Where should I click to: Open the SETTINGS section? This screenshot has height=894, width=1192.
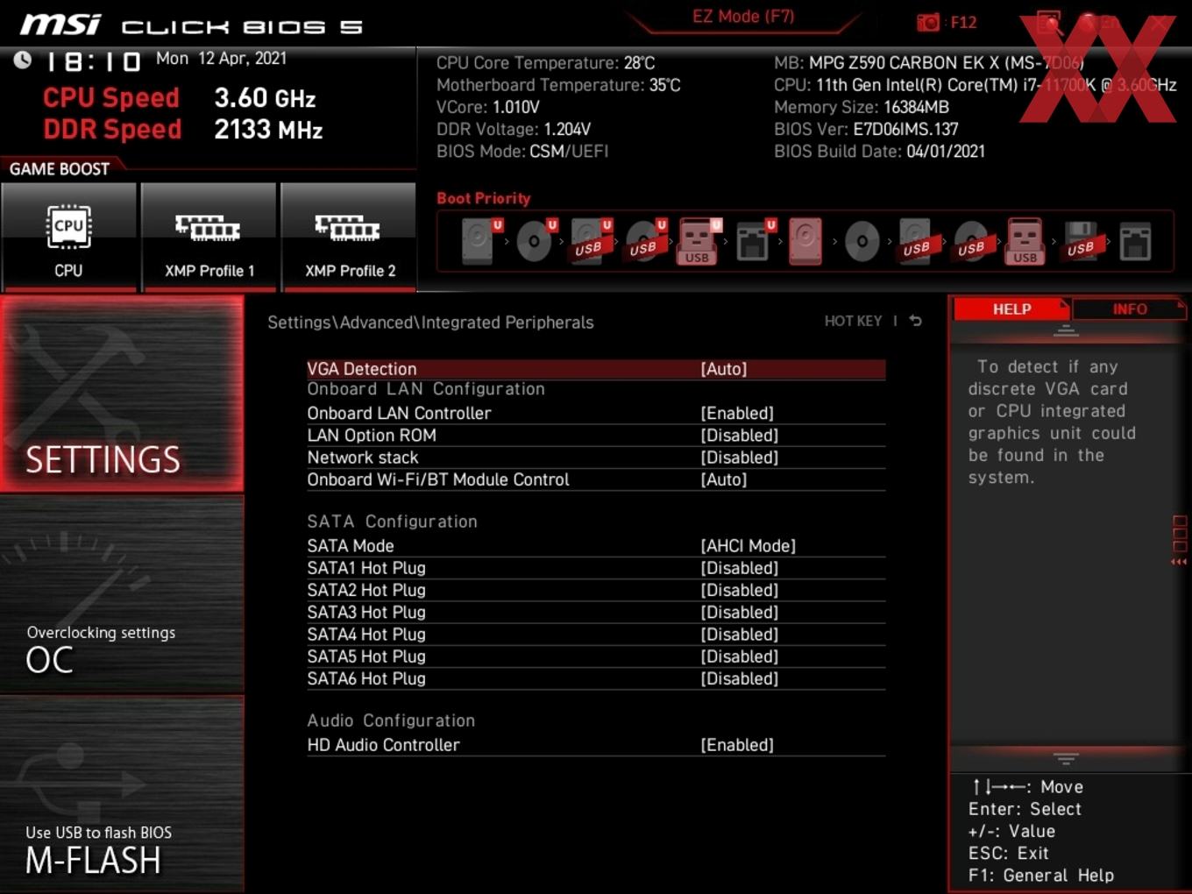(x=122, y=394)
